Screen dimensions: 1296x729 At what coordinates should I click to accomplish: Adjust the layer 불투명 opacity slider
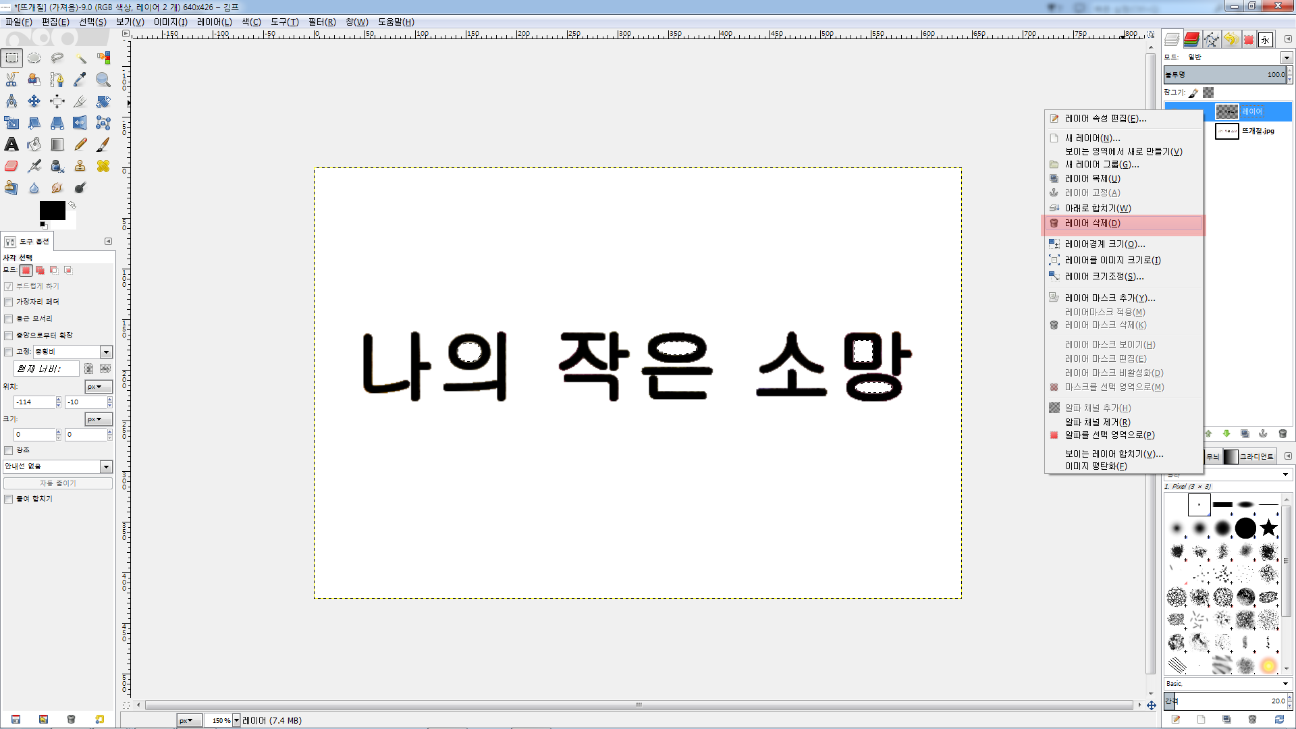[1225, 74]
